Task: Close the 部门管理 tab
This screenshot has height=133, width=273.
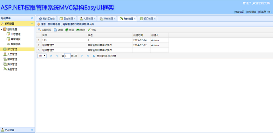Action: 155,19
